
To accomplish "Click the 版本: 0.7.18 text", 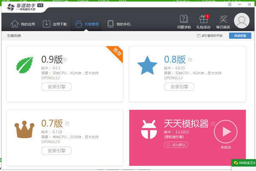I will (52, 132).
